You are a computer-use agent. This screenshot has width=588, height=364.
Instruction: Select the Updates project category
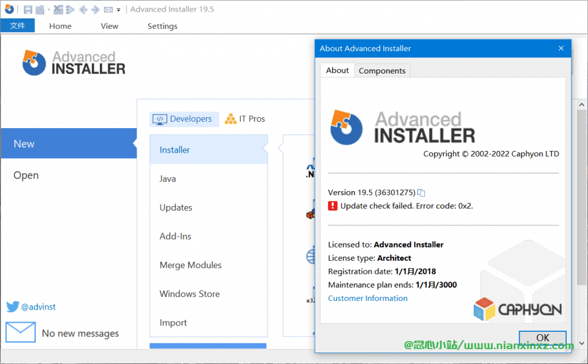click(x=208, y=207)
